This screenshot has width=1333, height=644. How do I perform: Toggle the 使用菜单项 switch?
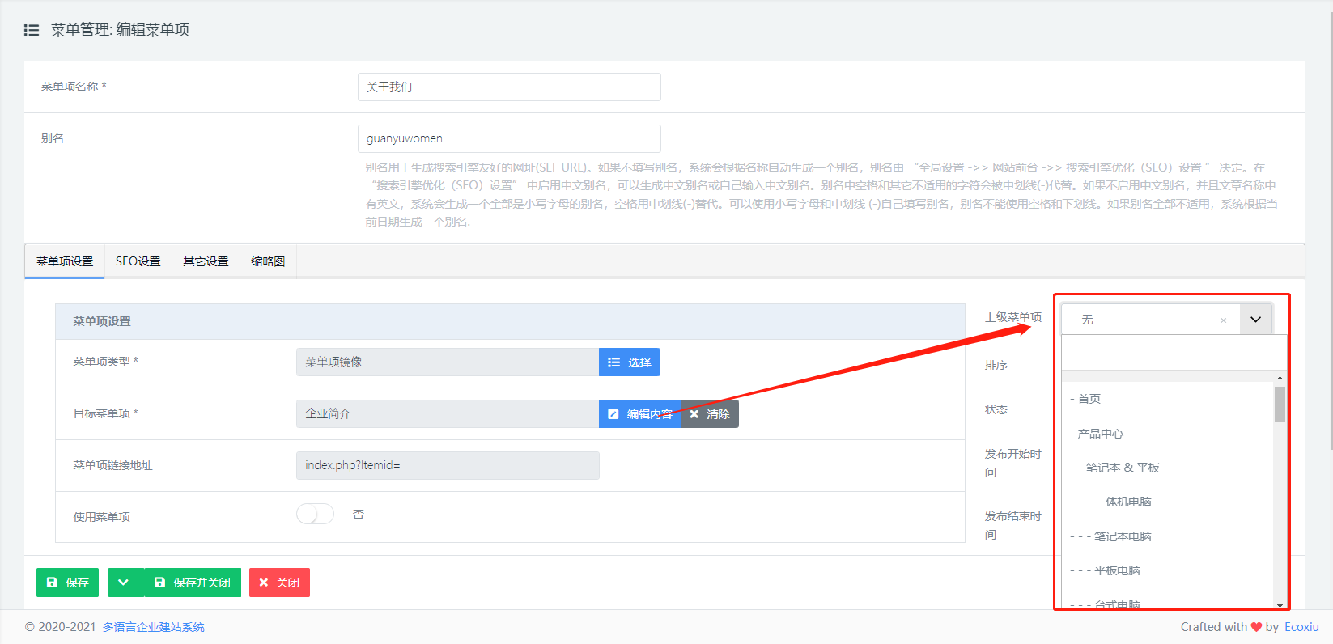315,515
